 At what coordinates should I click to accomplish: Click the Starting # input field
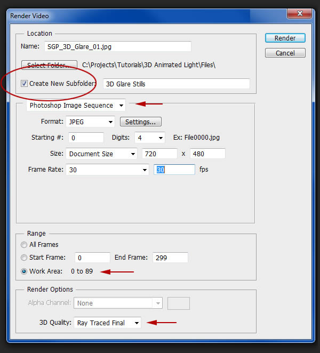tap(86, 138)
